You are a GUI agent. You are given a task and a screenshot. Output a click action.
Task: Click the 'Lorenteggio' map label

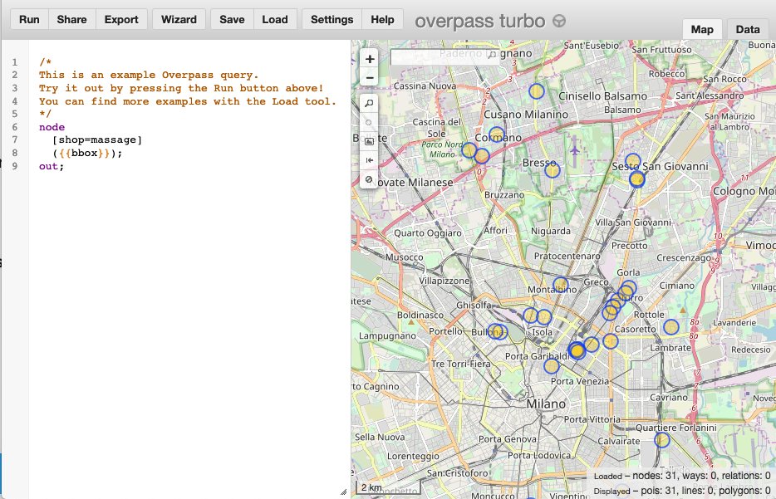coord(413,456)
